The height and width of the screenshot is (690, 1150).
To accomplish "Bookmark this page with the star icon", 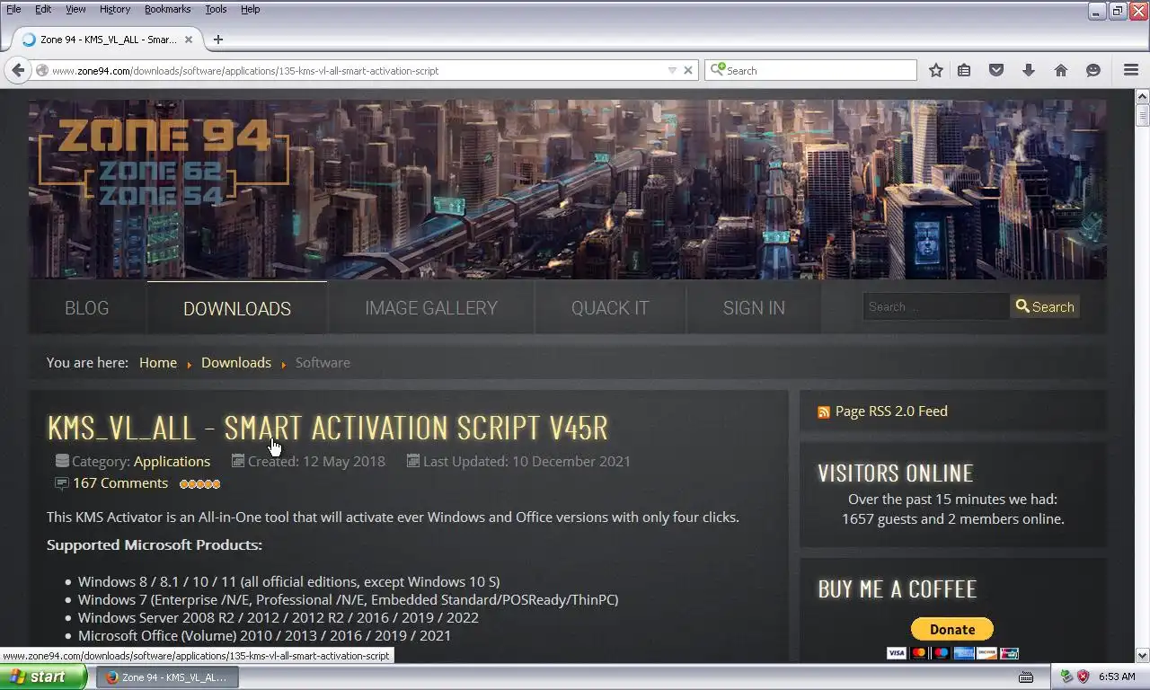I will coord(936,70).
